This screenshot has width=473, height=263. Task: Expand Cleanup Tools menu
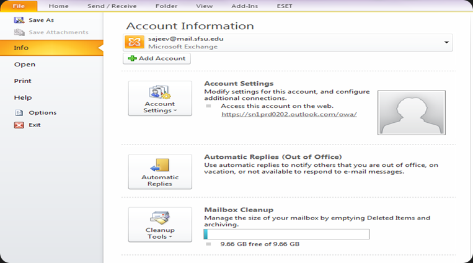[x=159, y=225]
